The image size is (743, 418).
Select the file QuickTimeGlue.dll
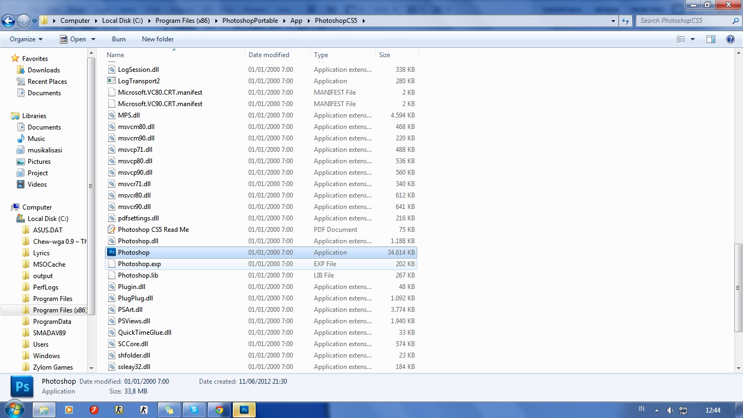pyautogui.click(x=261, y=332)
